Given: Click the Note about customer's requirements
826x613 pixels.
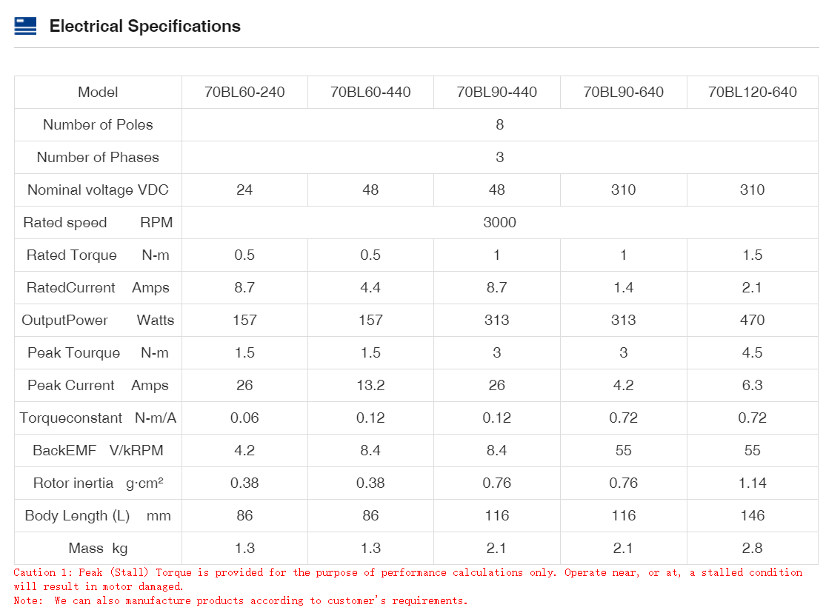Looking at the screenshot, I should point(241,600).
